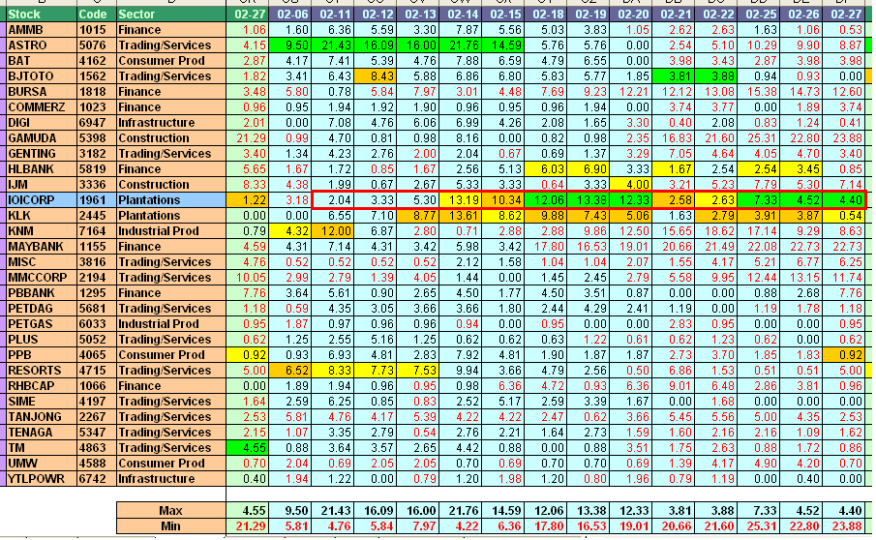The height and width of the screenshot is (540, 876).
Task: Click the MAYBANK code 1155 cell
Action: point(95,247)
